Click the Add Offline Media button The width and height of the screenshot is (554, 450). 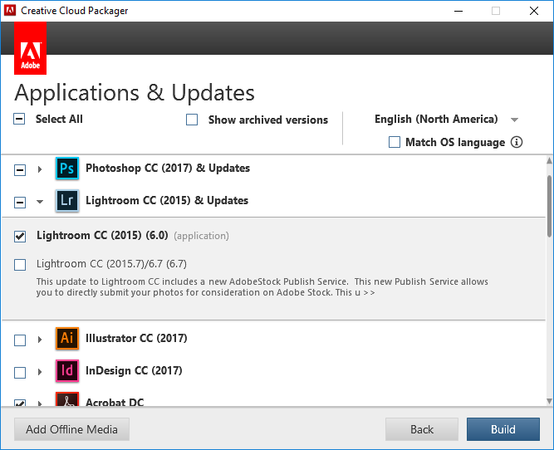71,429
